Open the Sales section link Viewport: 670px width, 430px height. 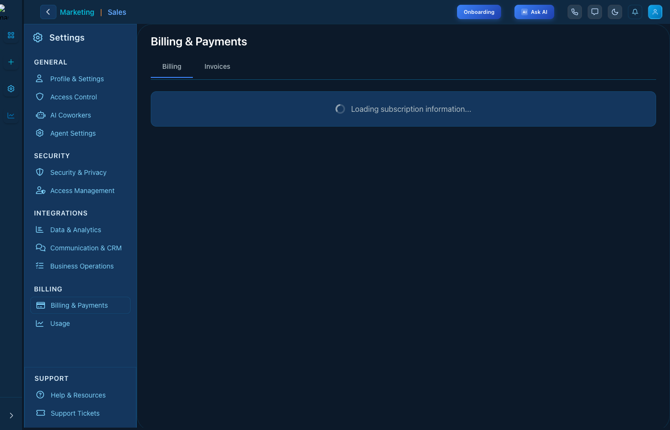pos(117,12)
